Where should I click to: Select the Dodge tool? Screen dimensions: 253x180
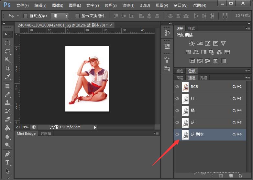(7, 145)
